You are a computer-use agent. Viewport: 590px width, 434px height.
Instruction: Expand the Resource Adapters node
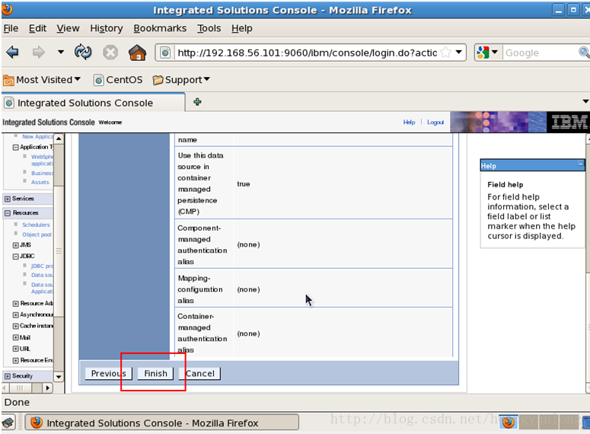(x=15, y=303)
